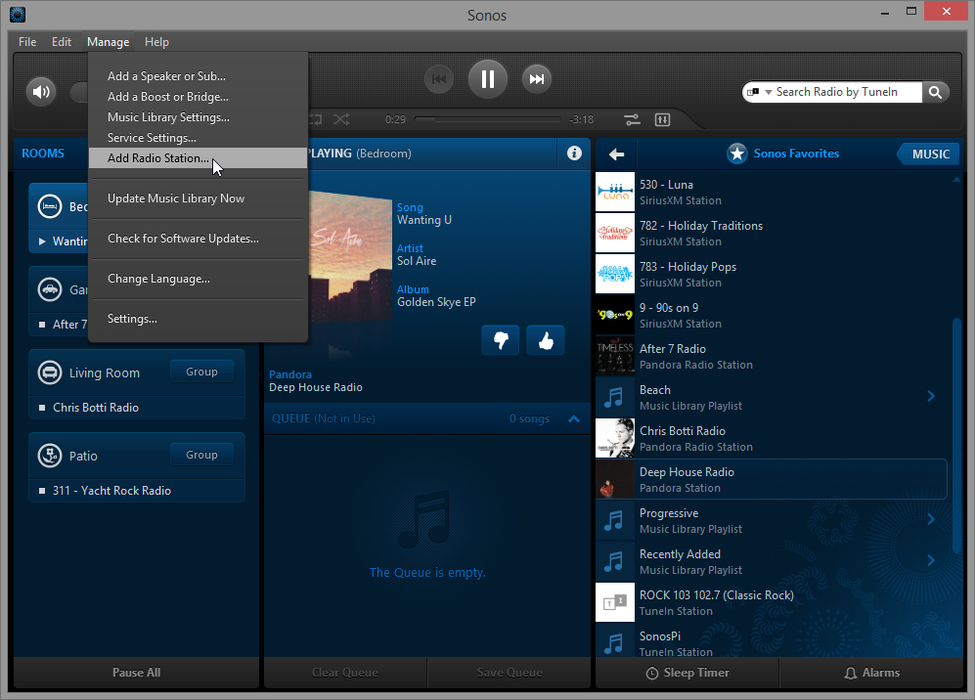Viewport: 975px width, 700px height.
Task: Expand the Recently Added playlist arrow
Action: pos(931,560)
